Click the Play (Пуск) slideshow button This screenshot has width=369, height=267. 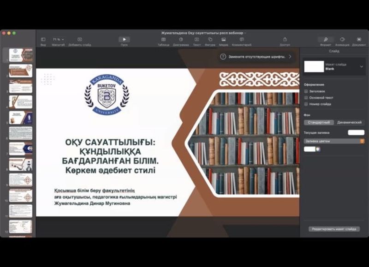(124, 40)
